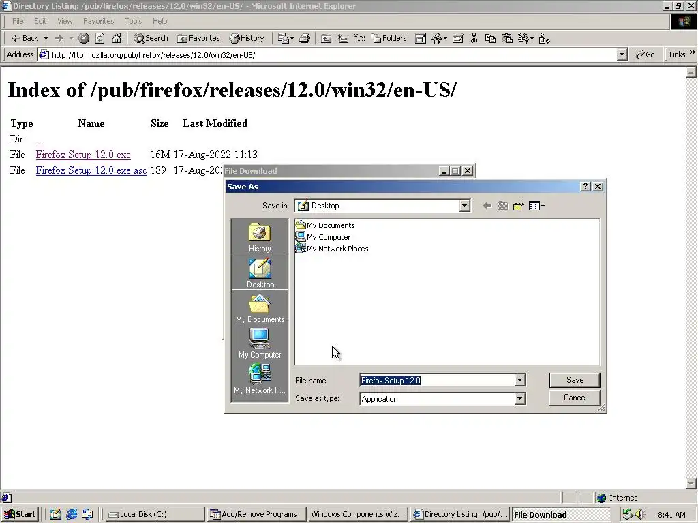Open the View Menu dropdown in Save As
698x523 pixels.
536,206
